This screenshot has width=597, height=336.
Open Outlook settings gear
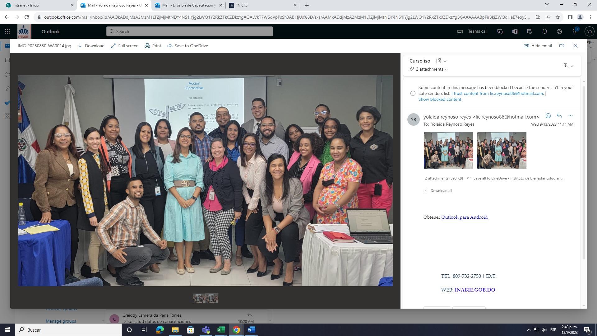(x=559, y=31)
